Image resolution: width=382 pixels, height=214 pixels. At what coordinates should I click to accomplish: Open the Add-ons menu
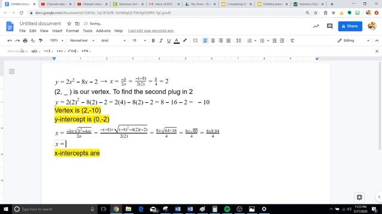103,31
